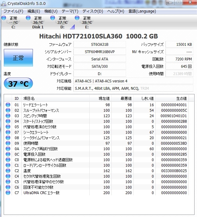
Task: Click status circle for 04 スタート/ストップ回数
Action: click(x=8, y=121)
